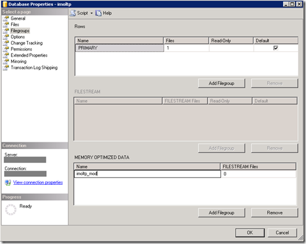Click the Script toolbar icon

coord(73,13)
